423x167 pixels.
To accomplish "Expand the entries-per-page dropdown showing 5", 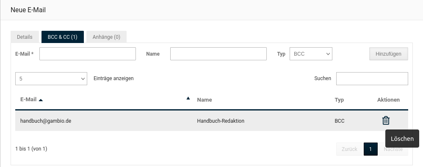I will click(x=51, y=79).
